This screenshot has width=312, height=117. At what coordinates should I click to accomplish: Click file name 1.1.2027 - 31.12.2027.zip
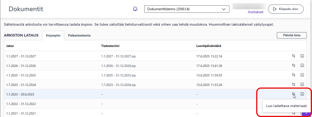tap(119, 56)
